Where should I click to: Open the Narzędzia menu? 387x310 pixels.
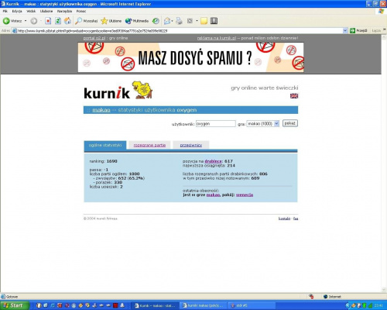[x=64, y=11]
